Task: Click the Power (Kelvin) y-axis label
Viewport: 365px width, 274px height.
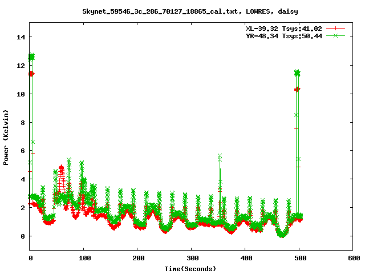Action: click(6, 138)
